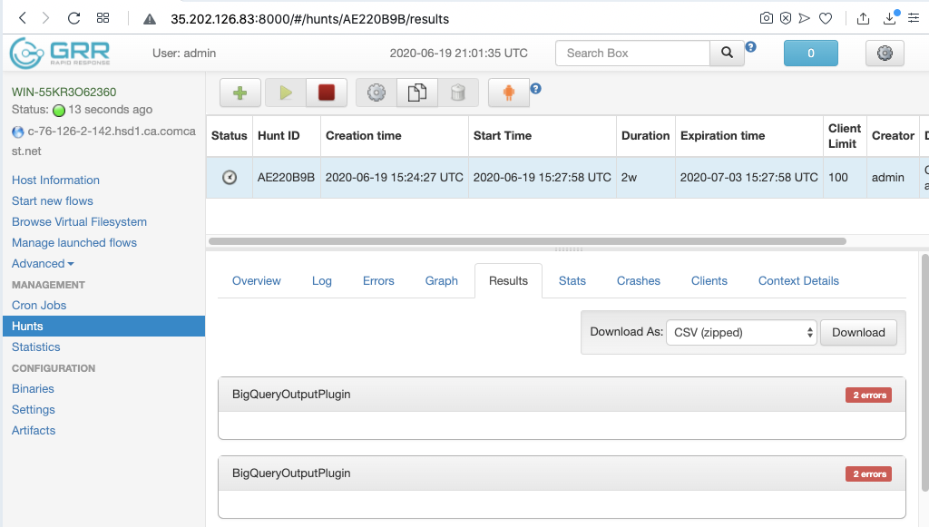Screen dimensions: 929x527
Task: Open search box help question icon
Action: coord(750,47)
